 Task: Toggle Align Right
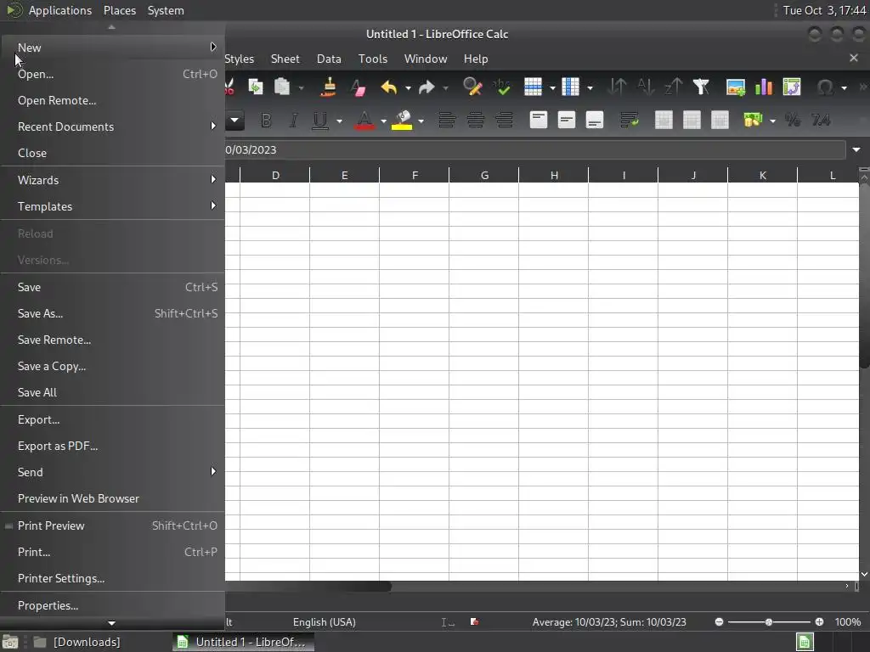pyautogui.click(x=504, y=121)
